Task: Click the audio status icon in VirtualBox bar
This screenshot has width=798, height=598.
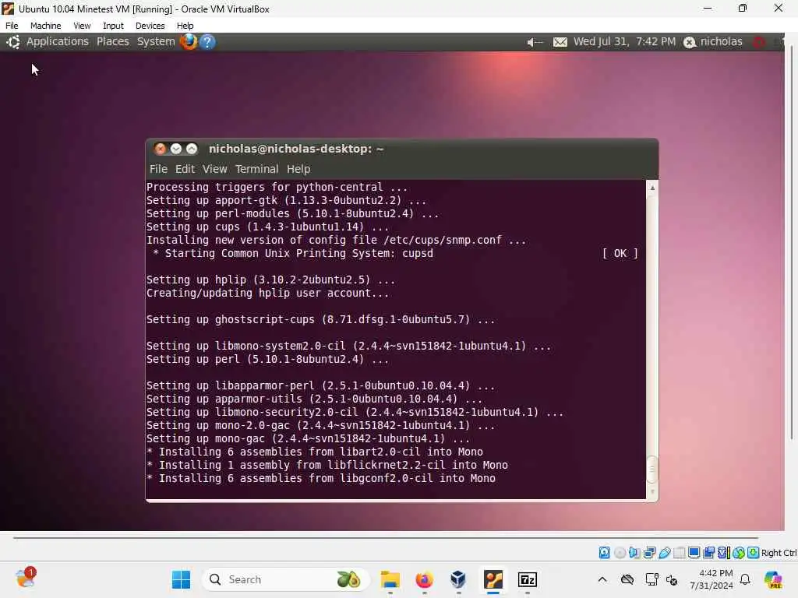Action: point(634,553)
